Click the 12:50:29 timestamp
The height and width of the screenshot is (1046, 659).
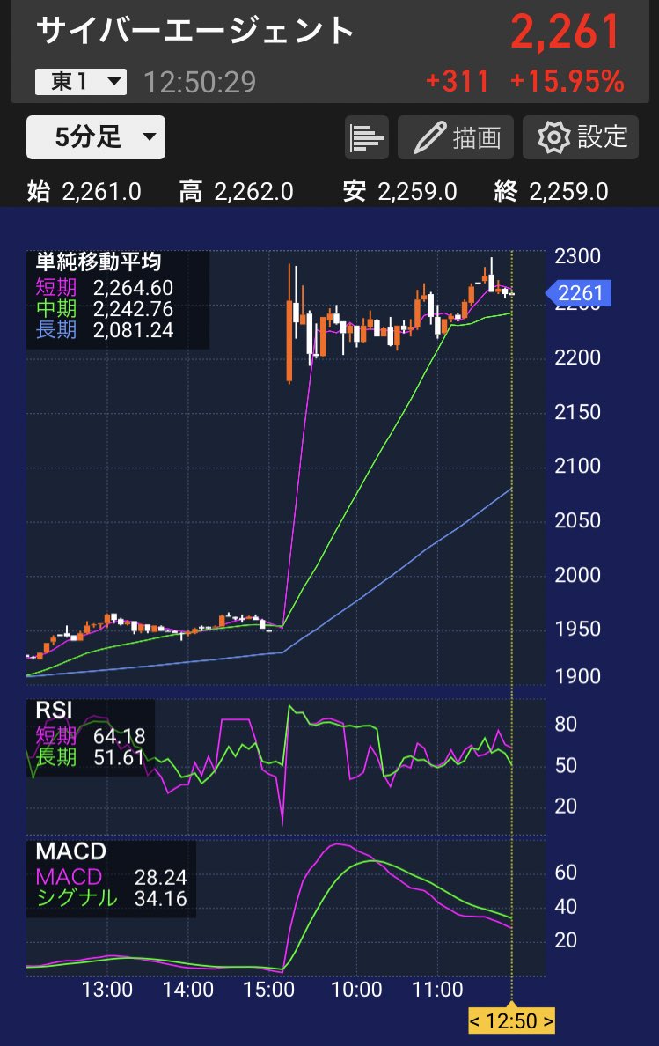[200, 83]
